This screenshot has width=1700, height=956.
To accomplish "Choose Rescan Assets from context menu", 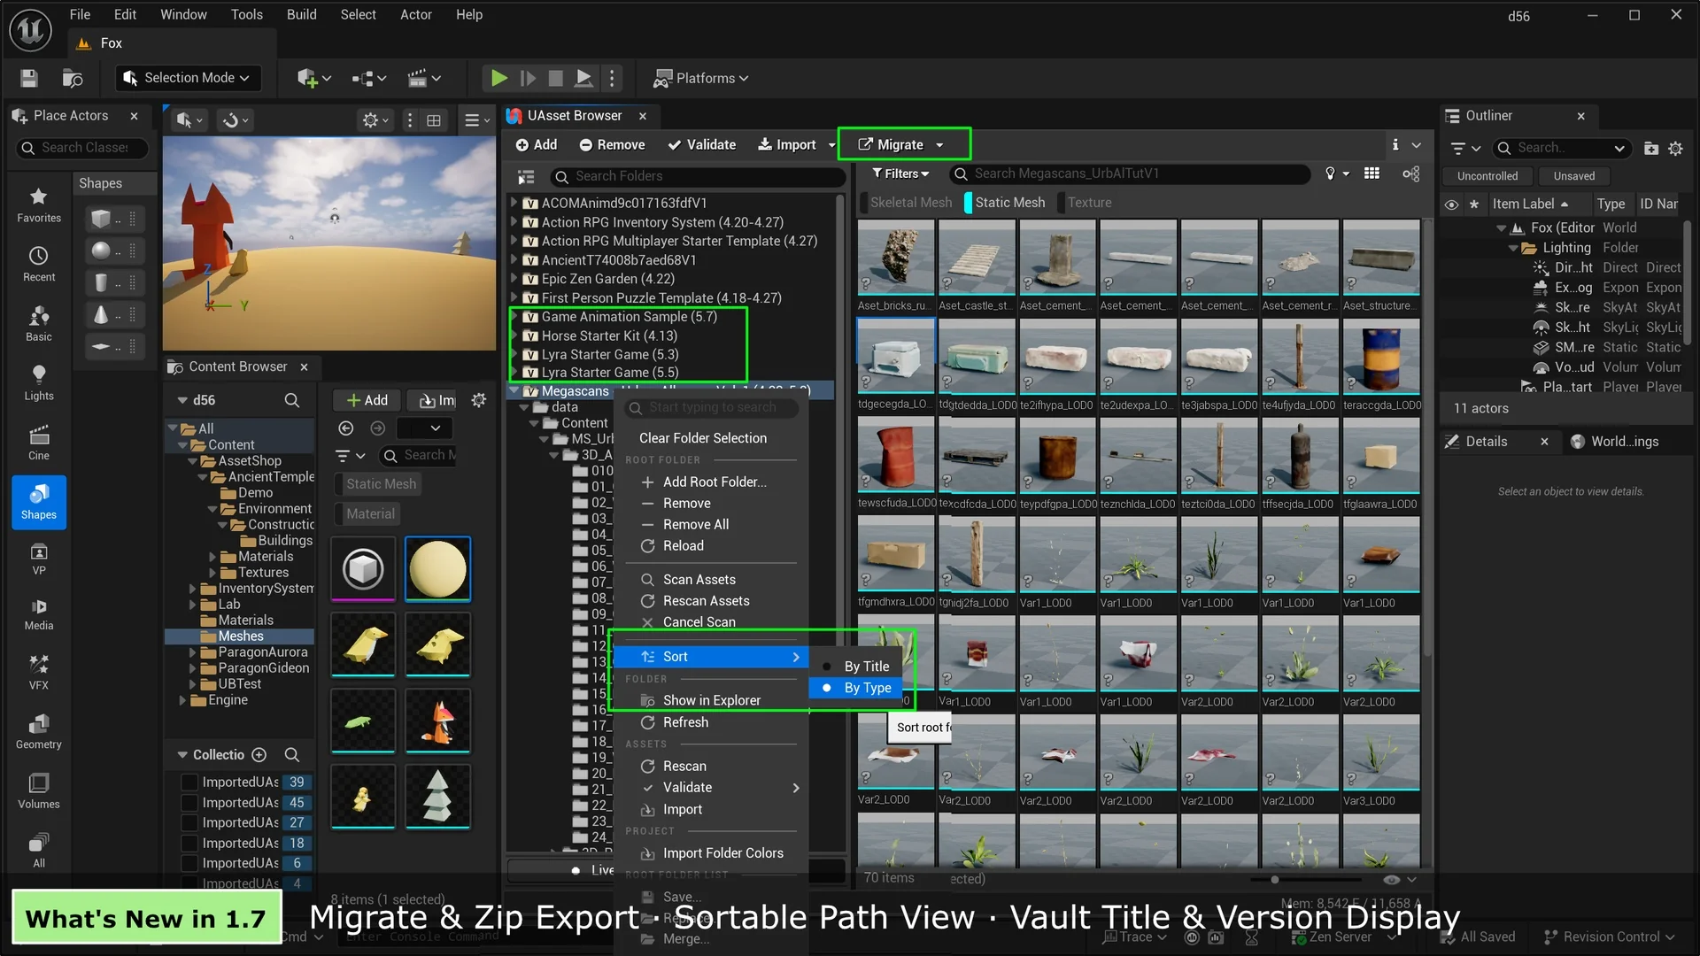I will (x=706, y=601).
